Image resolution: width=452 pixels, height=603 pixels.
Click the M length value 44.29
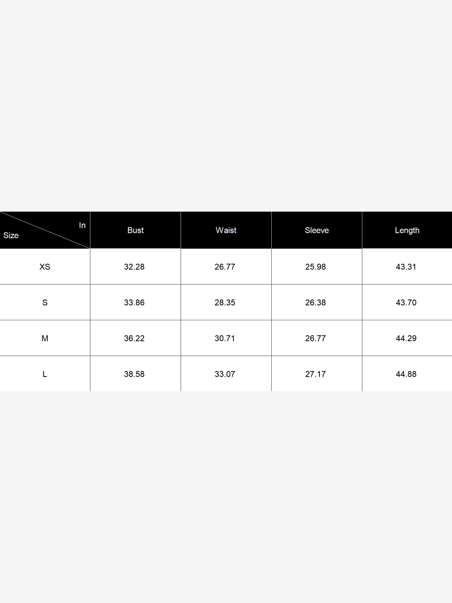[x=406, y=338]
